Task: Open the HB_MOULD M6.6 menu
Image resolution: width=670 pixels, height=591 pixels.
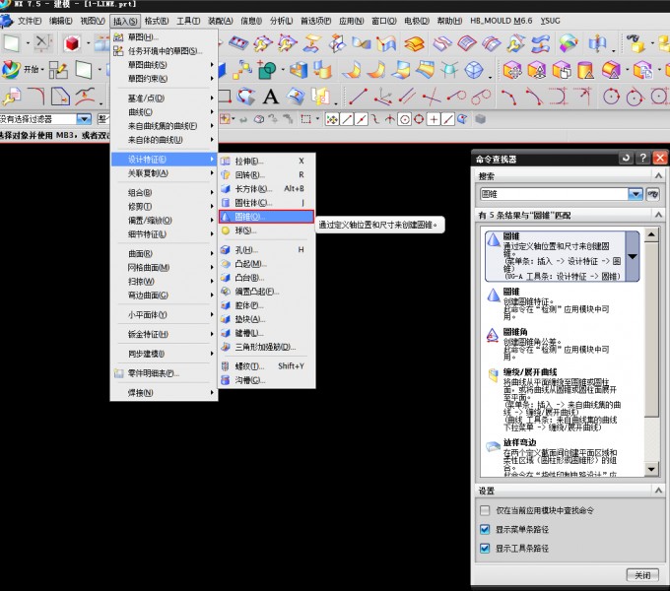Action: [x=502, y=21]
